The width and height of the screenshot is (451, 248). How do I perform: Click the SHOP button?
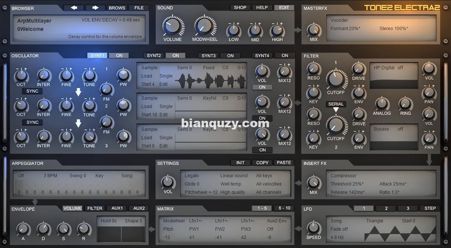click(240, 8)
